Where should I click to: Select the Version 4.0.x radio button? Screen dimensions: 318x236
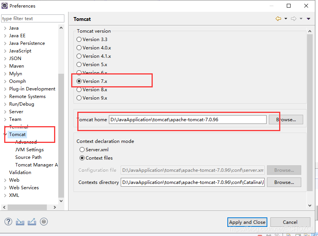tap(79, 48)
